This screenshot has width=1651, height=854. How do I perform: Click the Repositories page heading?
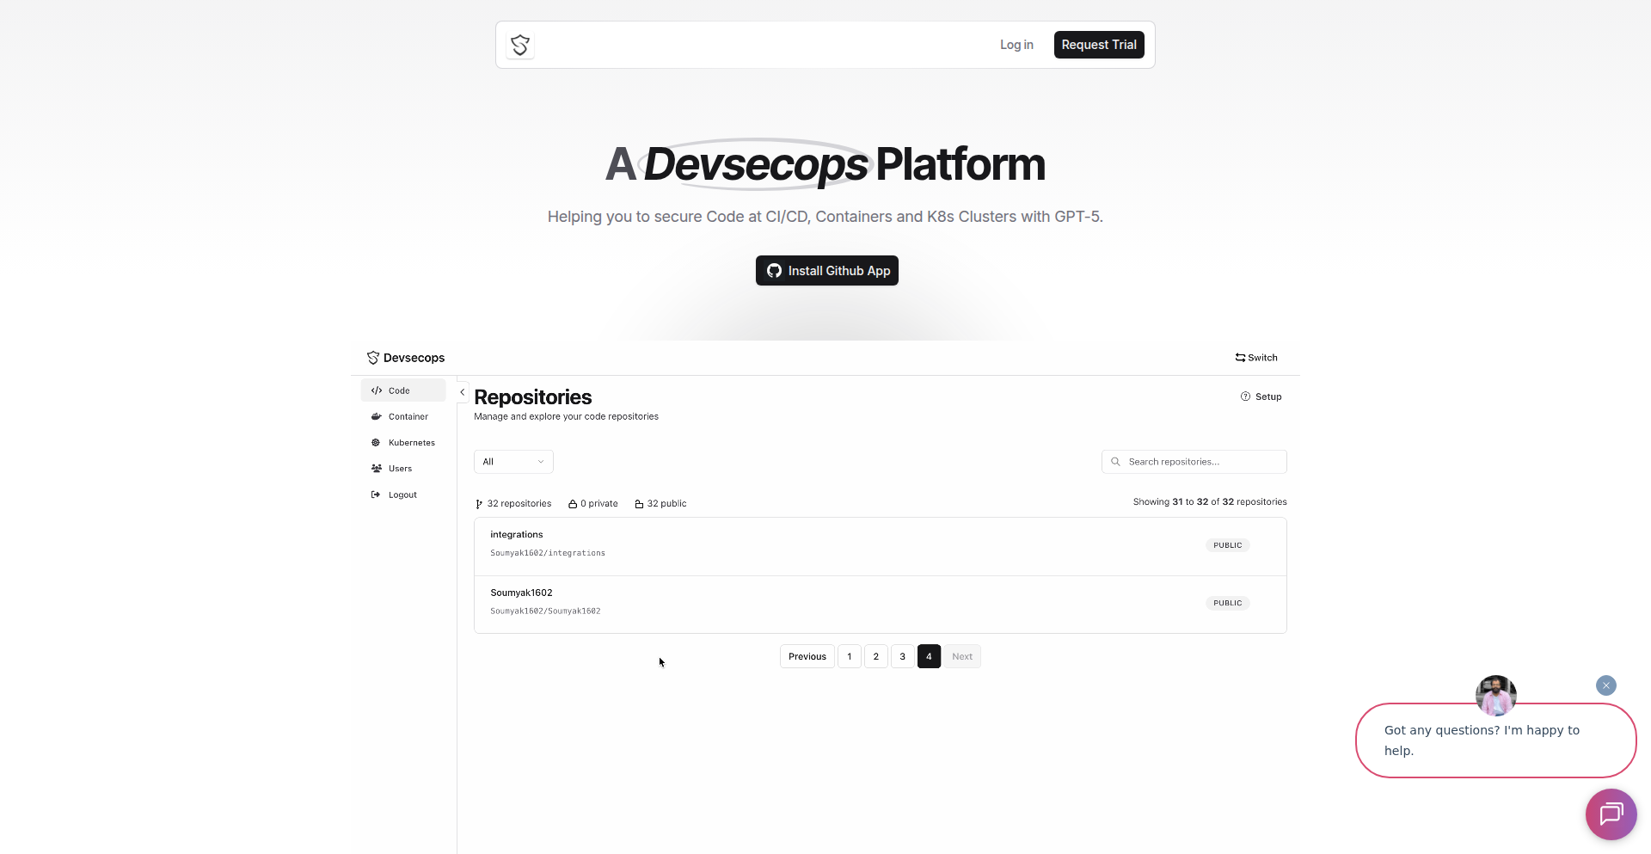pyautogui.click(x=533, y=397)
